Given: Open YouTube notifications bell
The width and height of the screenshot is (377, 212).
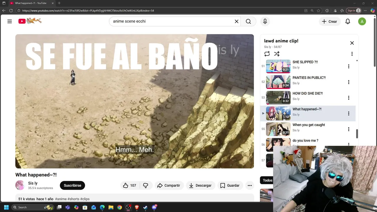Looking at the screenshot, I should (x=348, y=21).
